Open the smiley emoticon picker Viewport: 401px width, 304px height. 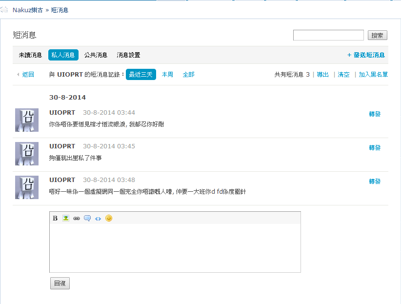coord(109,218)
